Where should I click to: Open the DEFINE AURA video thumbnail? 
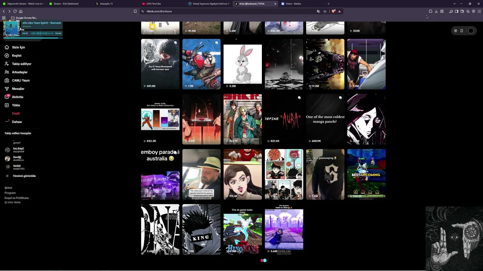(x=284, y=119)
